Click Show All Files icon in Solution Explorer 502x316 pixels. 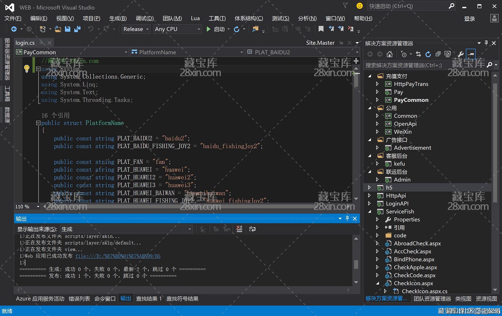447,54
